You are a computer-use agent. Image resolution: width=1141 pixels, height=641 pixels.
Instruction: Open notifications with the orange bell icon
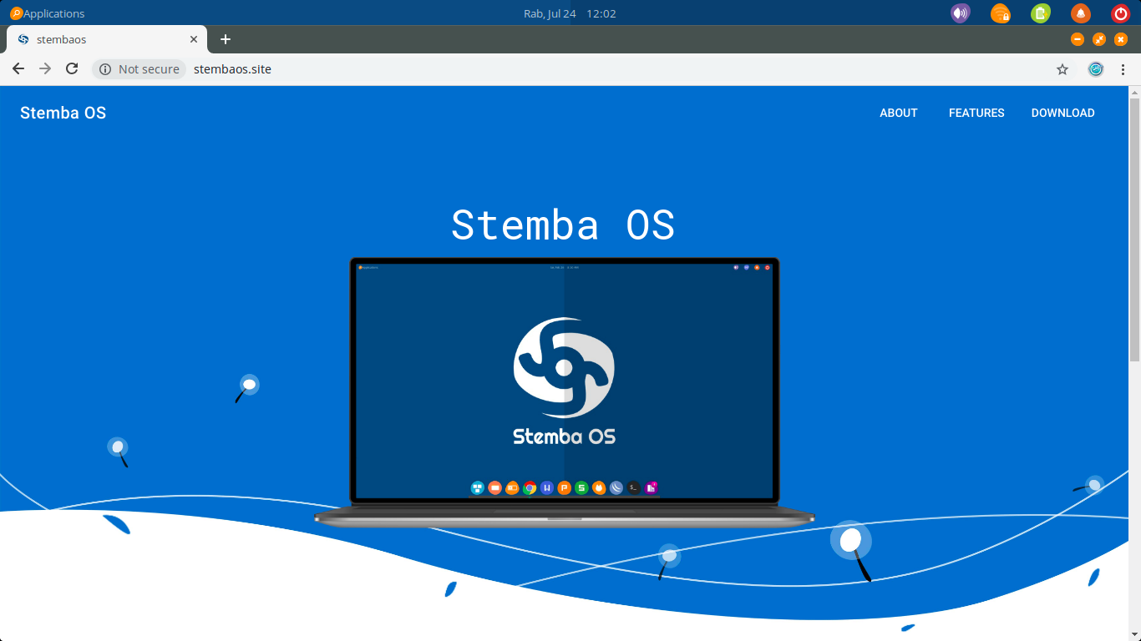pos(1080,13)
